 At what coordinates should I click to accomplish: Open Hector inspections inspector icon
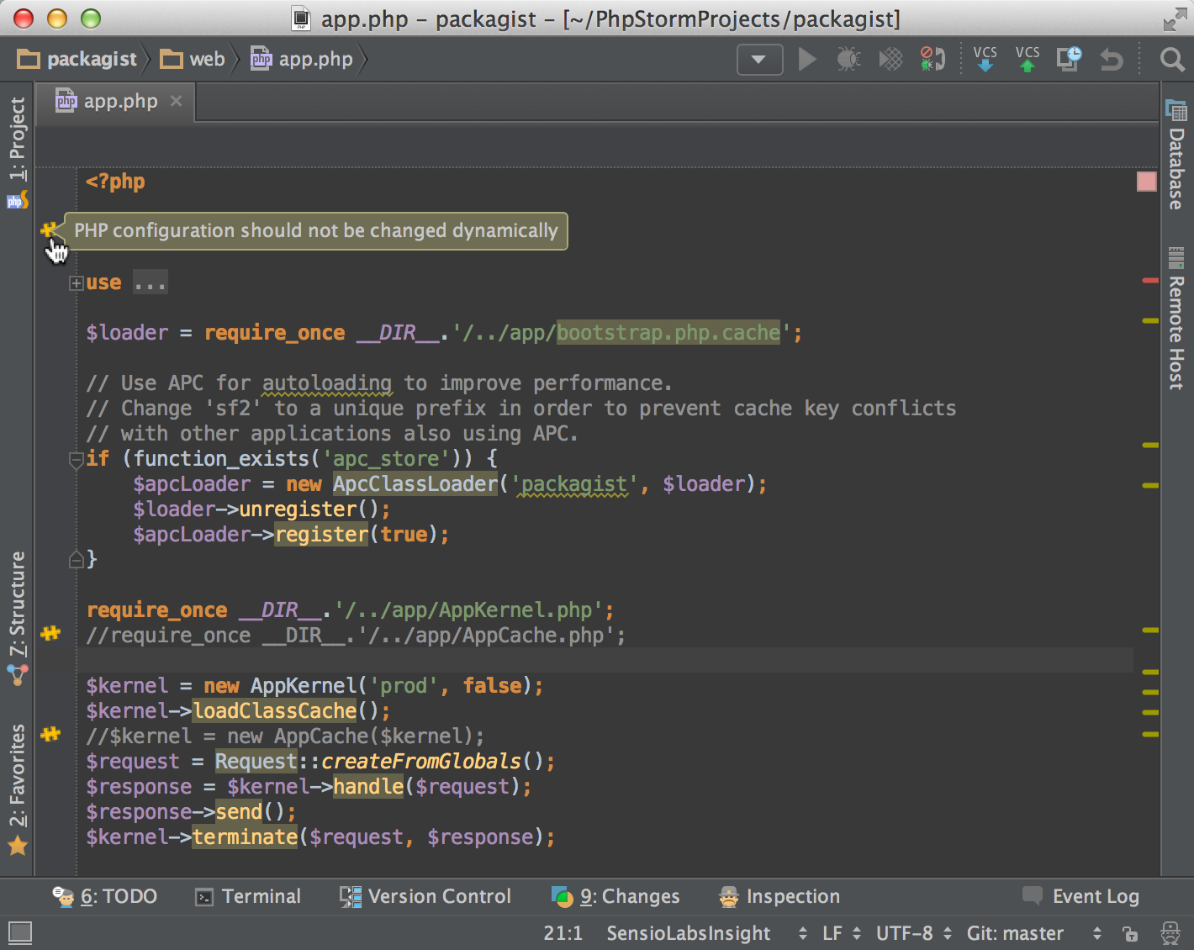[1170, 932]
